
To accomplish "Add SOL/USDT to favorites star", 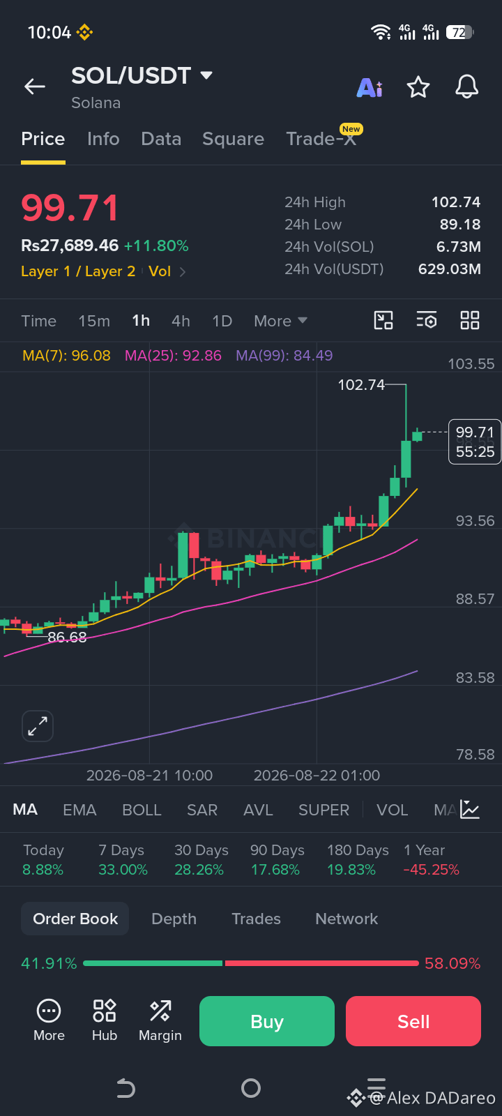I will click(418, 87).
